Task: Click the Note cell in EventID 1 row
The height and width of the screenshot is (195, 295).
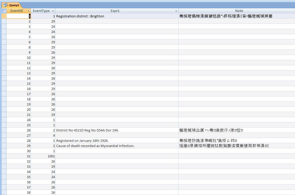Action: [237, 16]
